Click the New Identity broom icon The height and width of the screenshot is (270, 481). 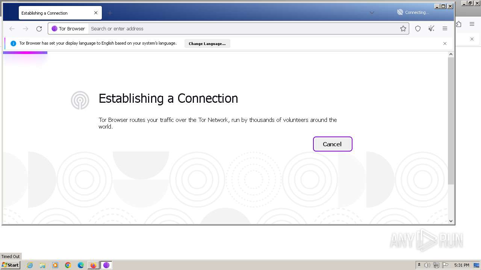click(431, 28)
